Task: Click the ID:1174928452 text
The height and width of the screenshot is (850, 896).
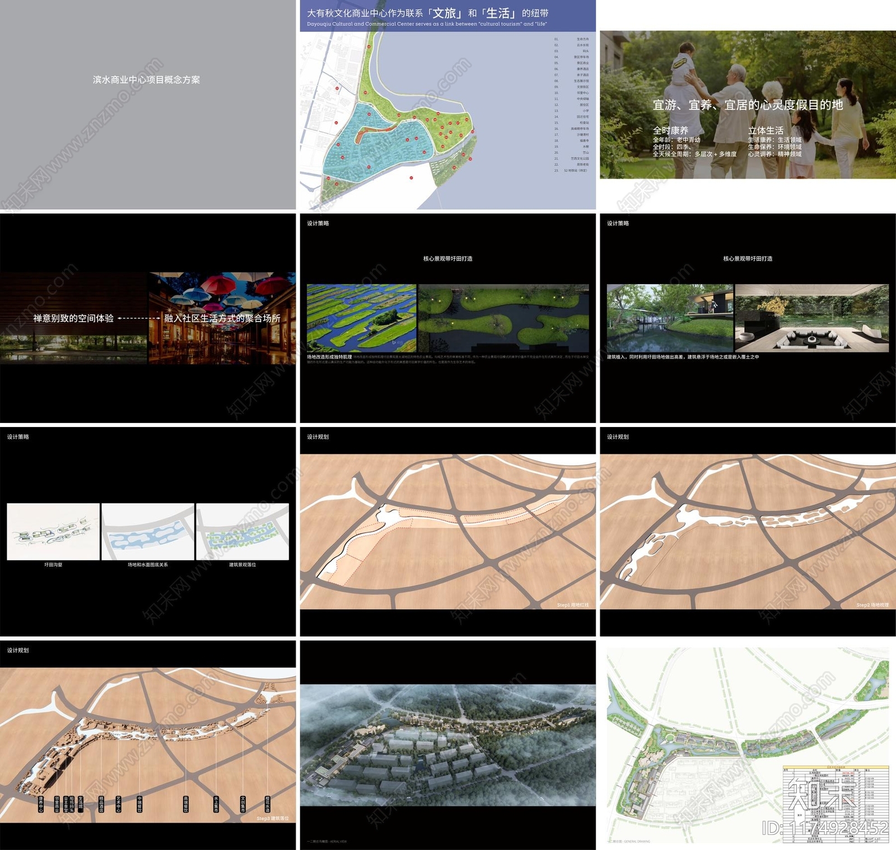Action: 825,828
